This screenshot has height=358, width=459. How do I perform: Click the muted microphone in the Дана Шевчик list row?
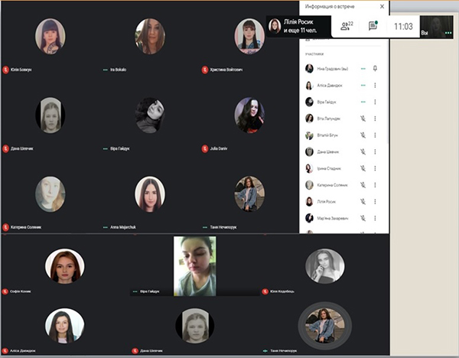pyautogui.click(x=363, y=152)
